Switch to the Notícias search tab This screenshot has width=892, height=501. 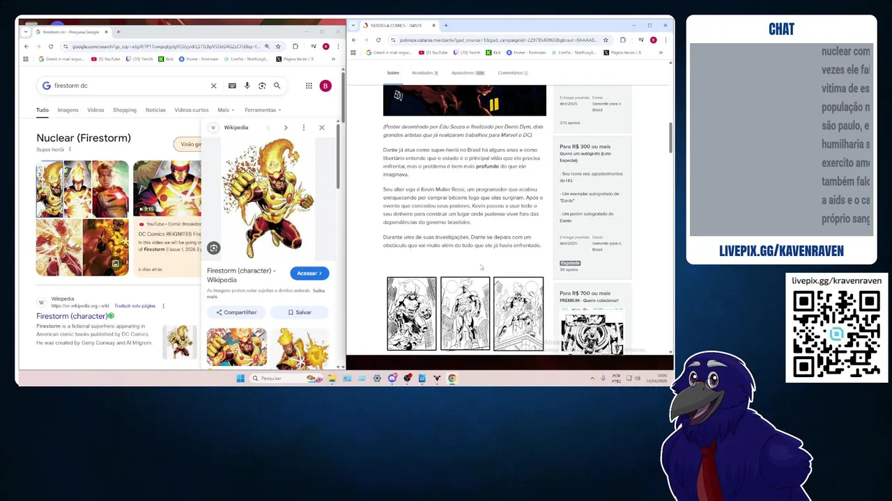155,110
